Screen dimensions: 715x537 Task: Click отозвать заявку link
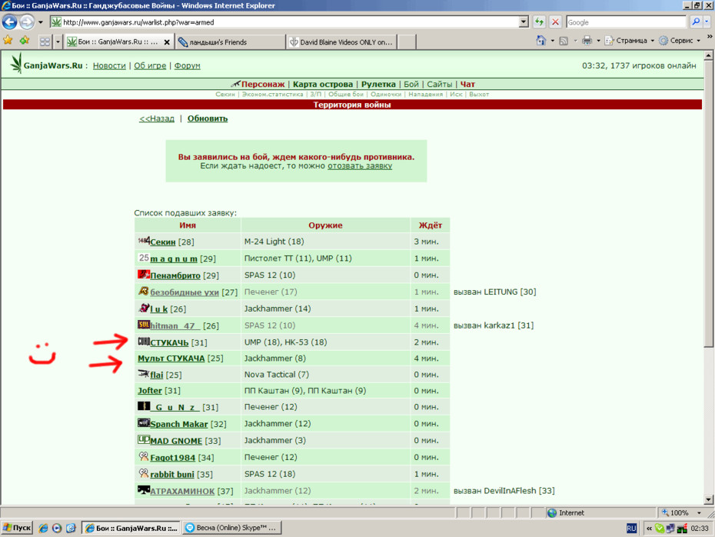tap(360, 166)
